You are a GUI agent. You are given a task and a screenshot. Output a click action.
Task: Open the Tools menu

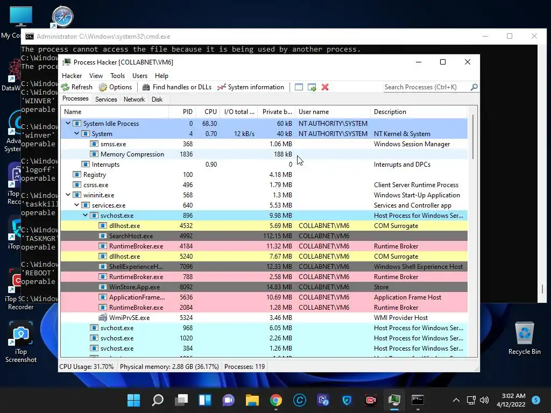pyautogui.click(x=117, y=75)
